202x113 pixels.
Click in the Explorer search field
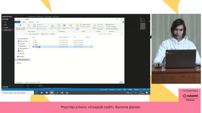point(113,34)
